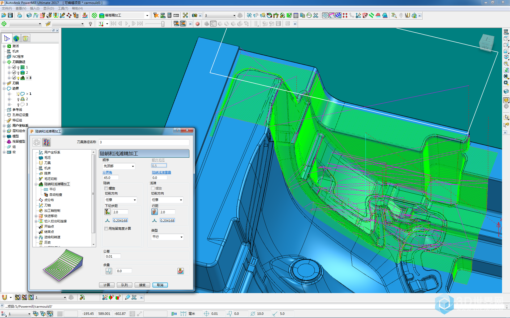510x318 pixels.
Task: Open project folder icon in main toolbar
Action: pos(4,15)
